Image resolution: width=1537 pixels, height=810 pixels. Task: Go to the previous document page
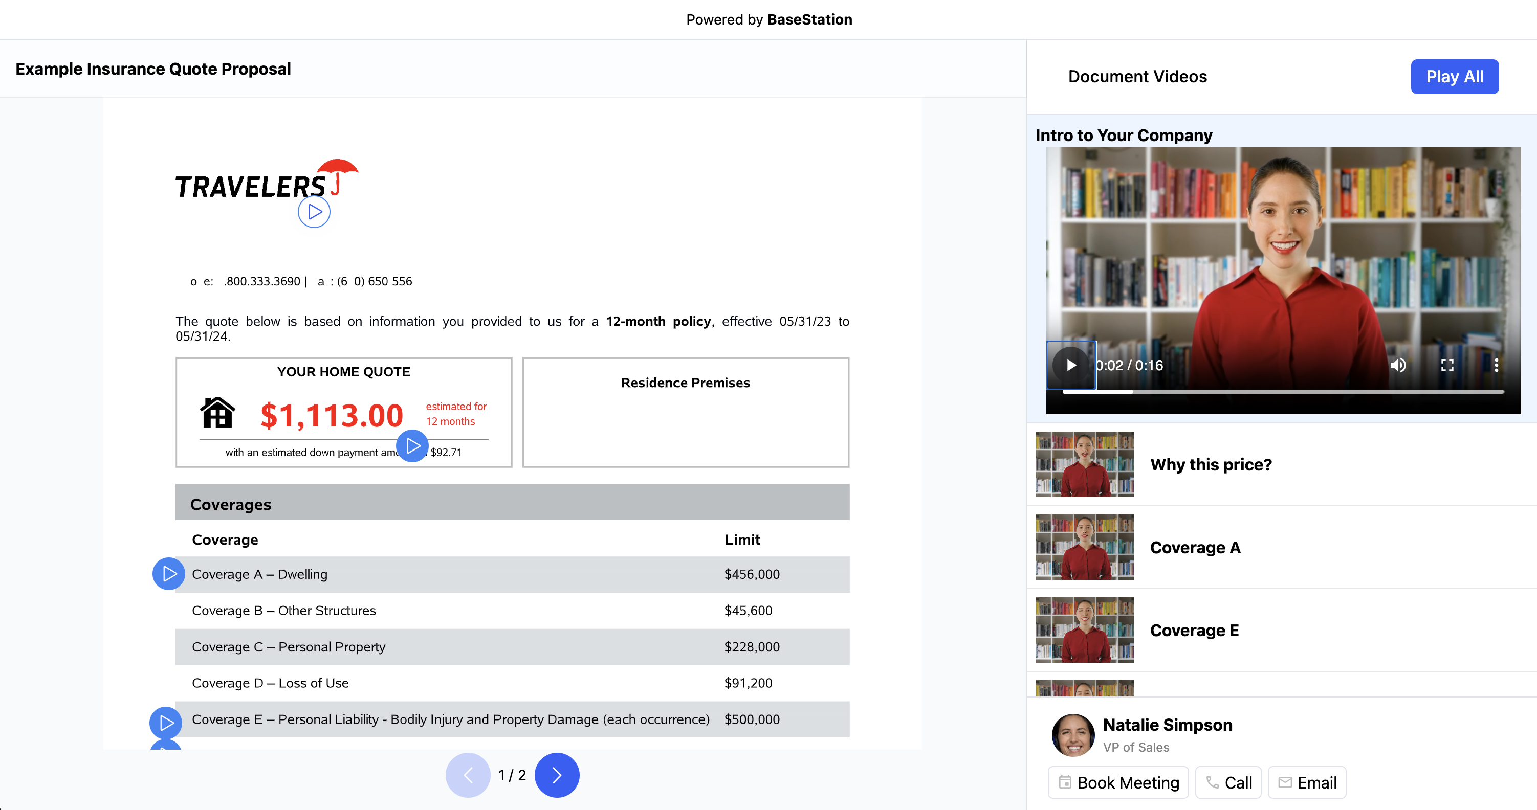point(468,775)
